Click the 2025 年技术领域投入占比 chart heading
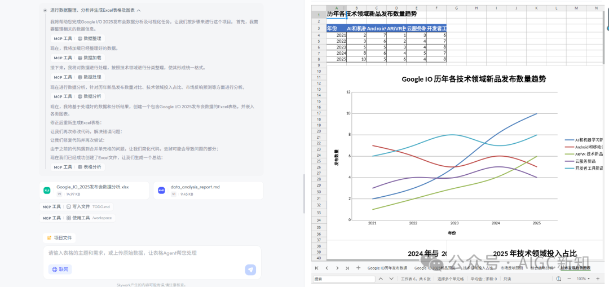The image size is (609, 287). tap(535, 253)
